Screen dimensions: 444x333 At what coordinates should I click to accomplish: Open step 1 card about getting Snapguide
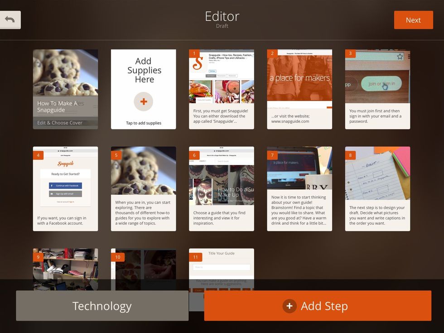click(x=222, y=89)
